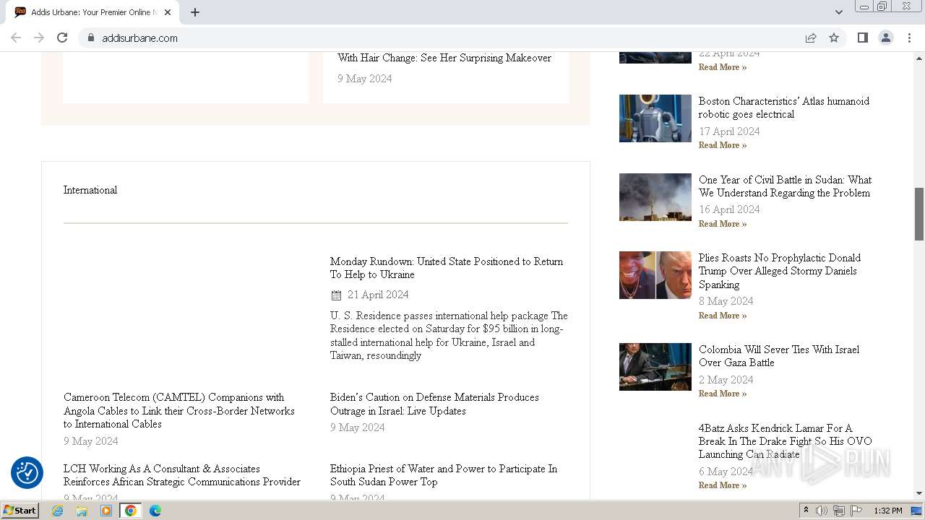This screenshot has width=925, height=520.
Task: Open the Windows Start menu
Action: tap(20, 511)
